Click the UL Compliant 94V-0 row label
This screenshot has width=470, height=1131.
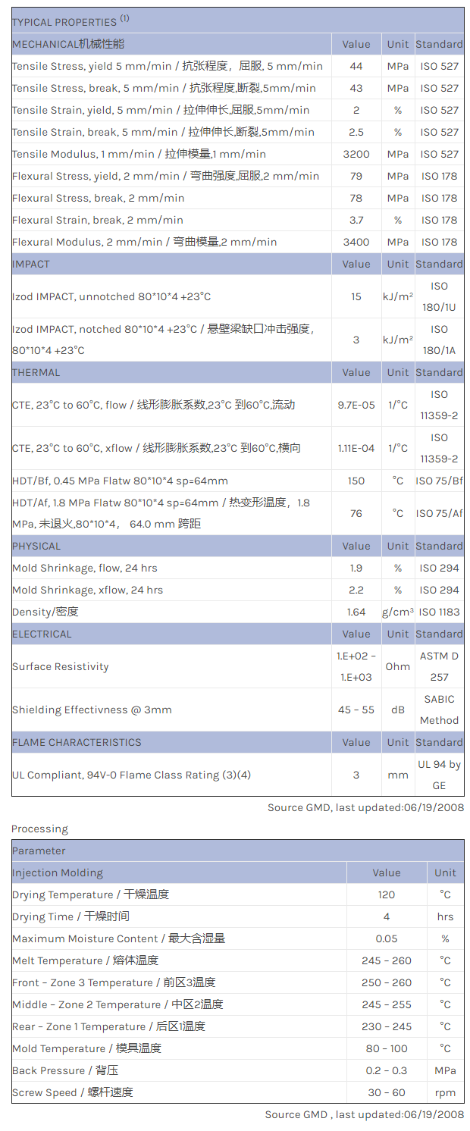[x=131, y=775]
